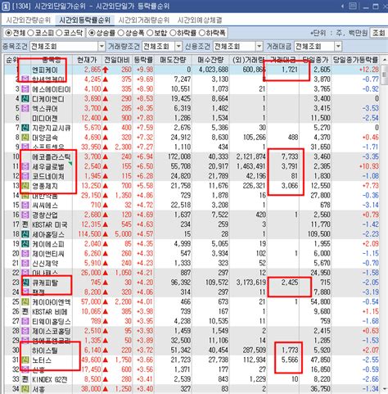Click the yellow 신 icon beside 대양금속
This screenshot has height=394, width=388.
tap(25, 138)
